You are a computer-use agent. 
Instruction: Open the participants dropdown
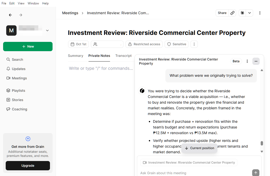click(107, 44)
